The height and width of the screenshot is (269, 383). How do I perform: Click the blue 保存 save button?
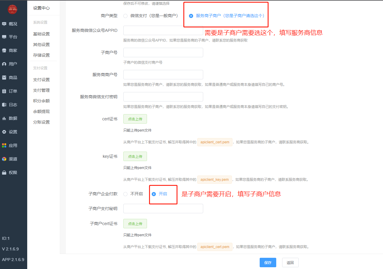[268, 263]
